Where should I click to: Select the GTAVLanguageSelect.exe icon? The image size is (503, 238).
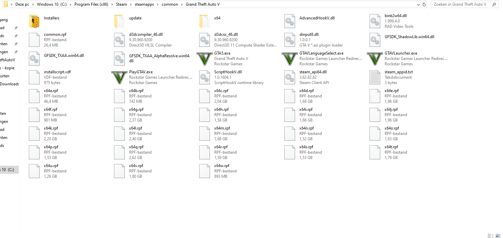pos(289,59)
